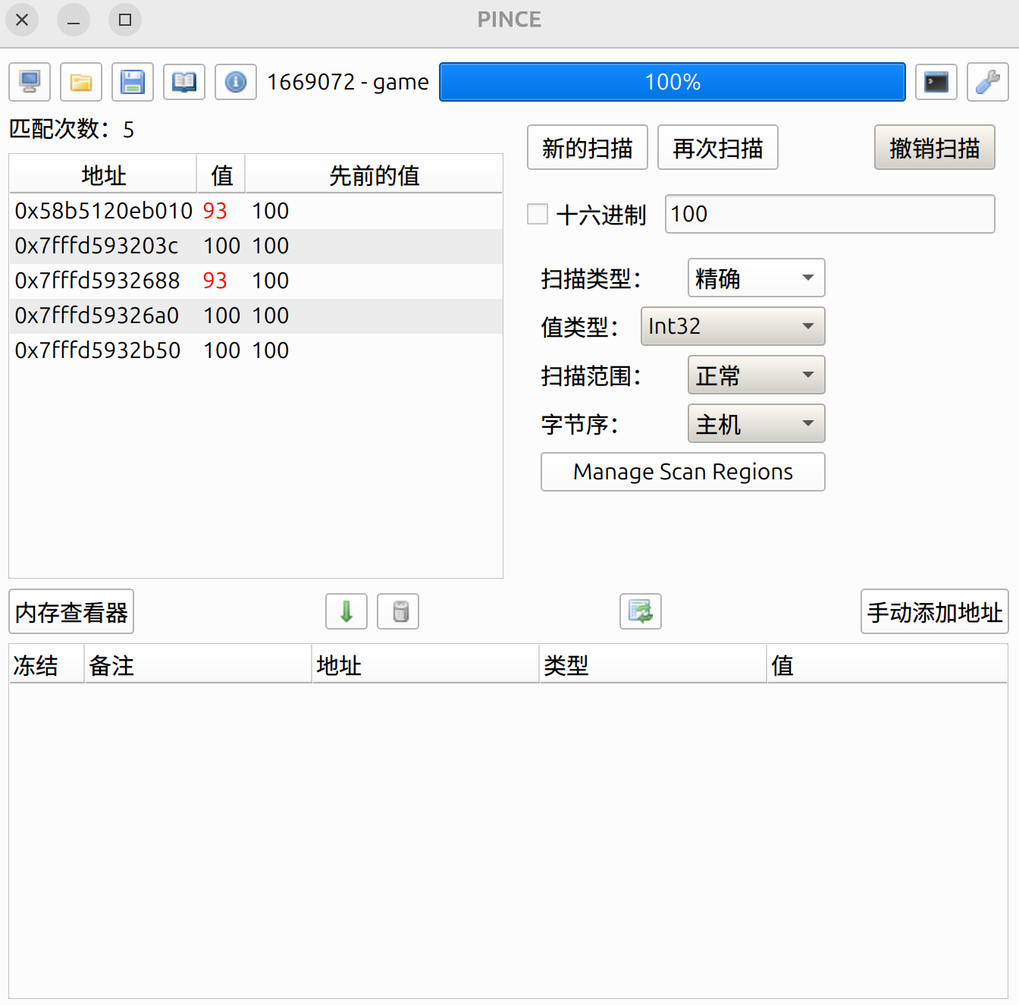The image size is (1019, 1005).
Task: Open the 扫描范围 dropdown showing 正常
Action: [x=756, y=375]
